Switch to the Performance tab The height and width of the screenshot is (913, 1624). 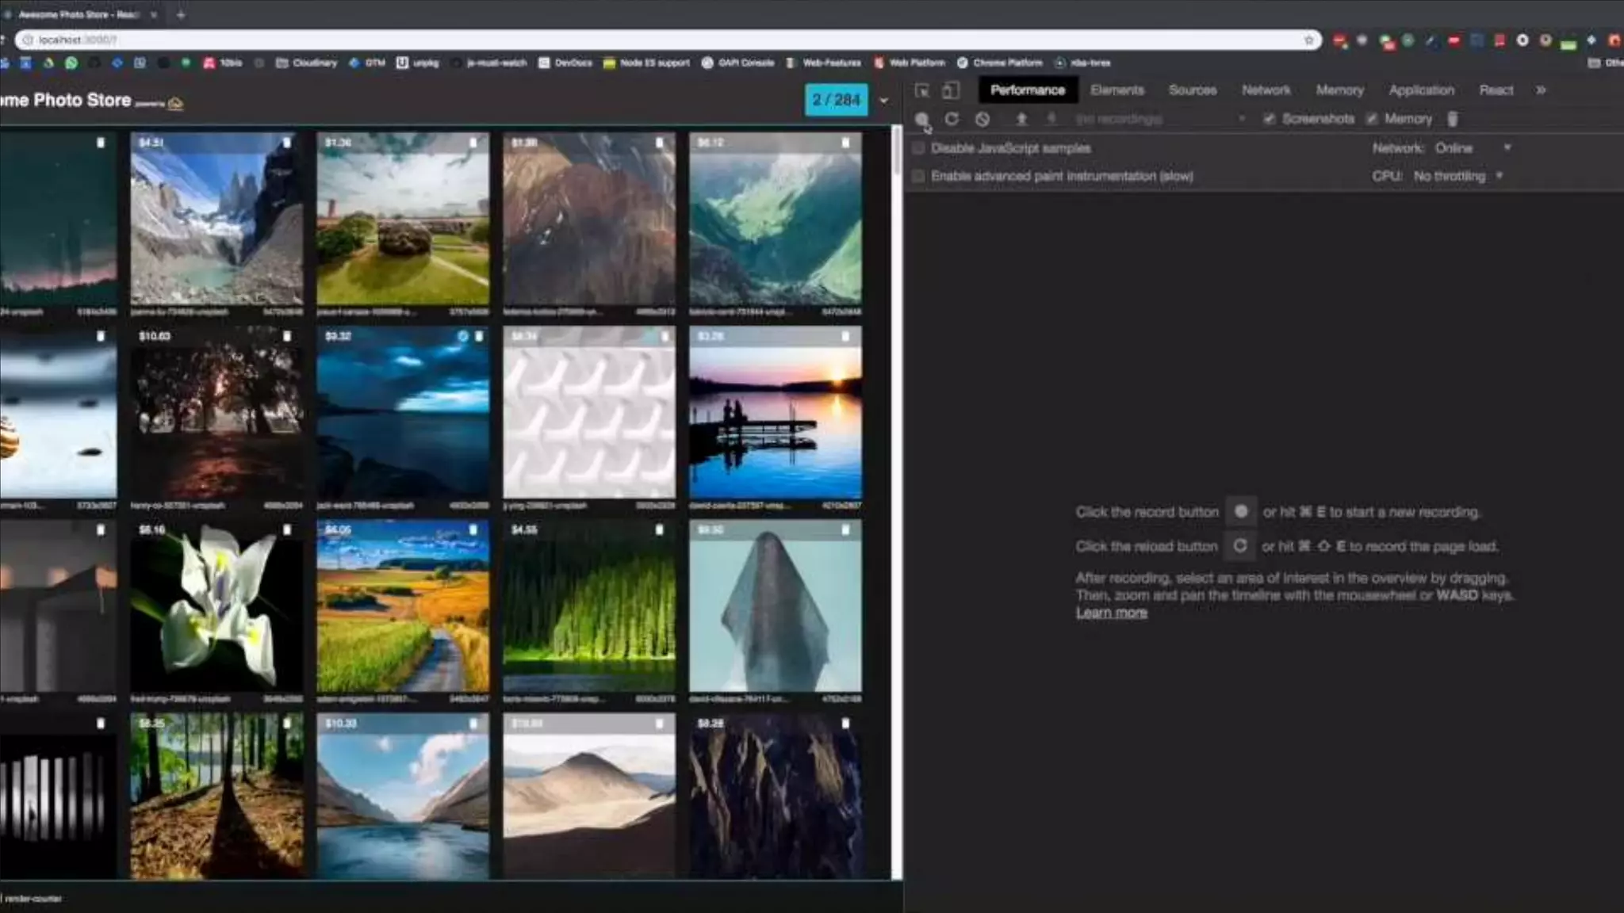1027,90
